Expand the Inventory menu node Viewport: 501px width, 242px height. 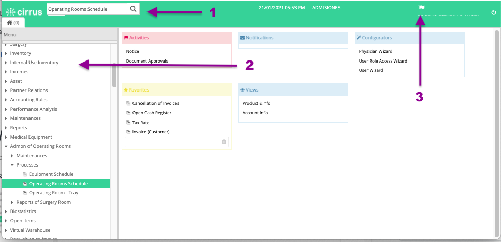coord(6,53)
